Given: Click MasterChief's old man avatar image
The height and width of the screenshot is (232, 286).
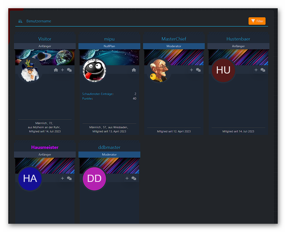Looking at the screenshot, I should (x=159, y=70).
